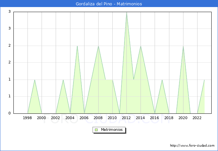The height and width of the screenshot is (151, 218).
Task: Click the 2014 peak data point
Action: 141,46
